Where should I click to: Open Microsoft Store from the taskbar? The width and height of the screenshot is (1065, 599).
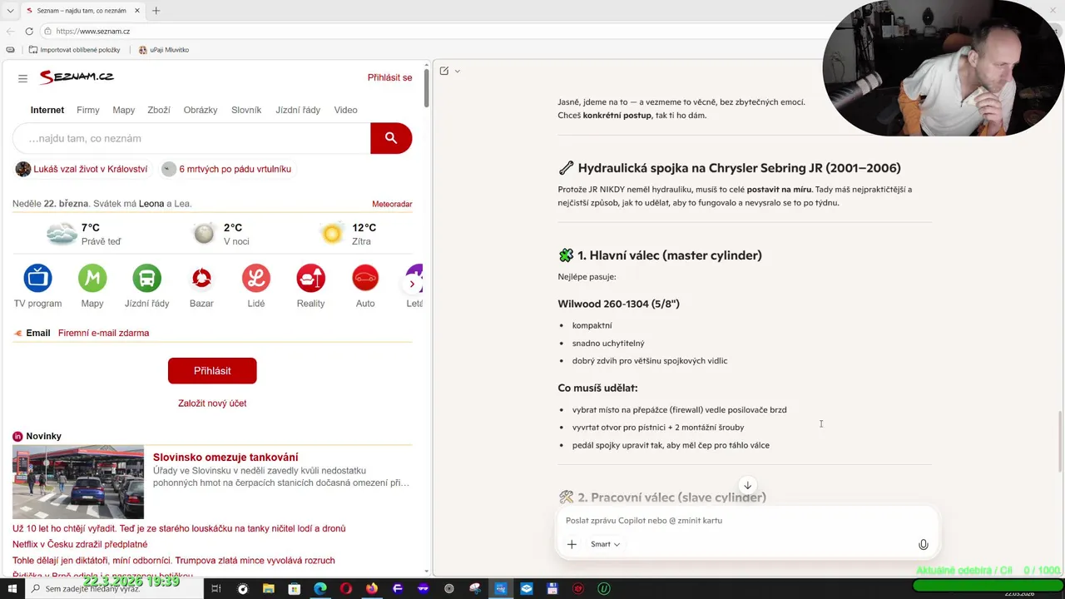coord(295,588)
